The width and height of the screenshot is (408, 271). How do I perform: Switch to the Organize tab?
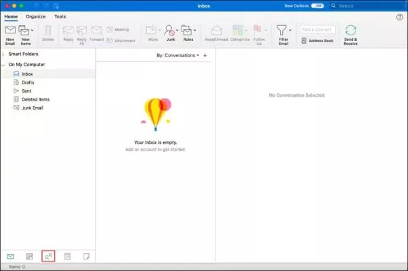[35, 16]
